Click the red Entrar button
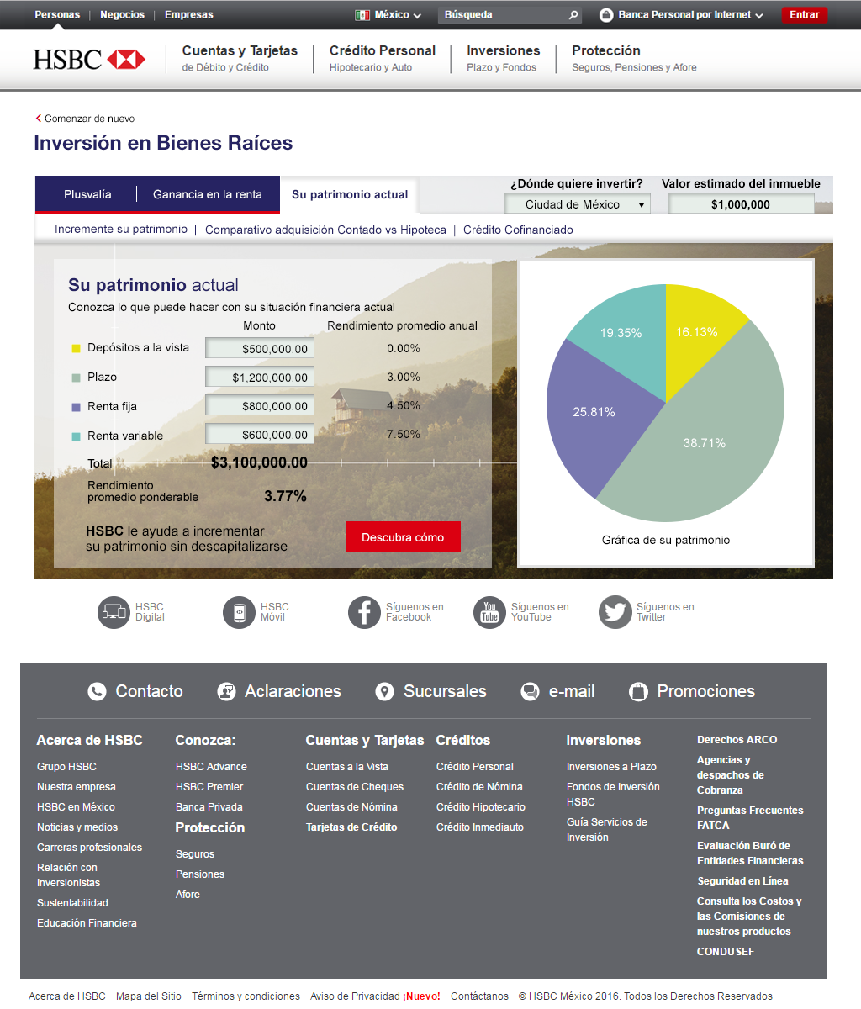 805,15
